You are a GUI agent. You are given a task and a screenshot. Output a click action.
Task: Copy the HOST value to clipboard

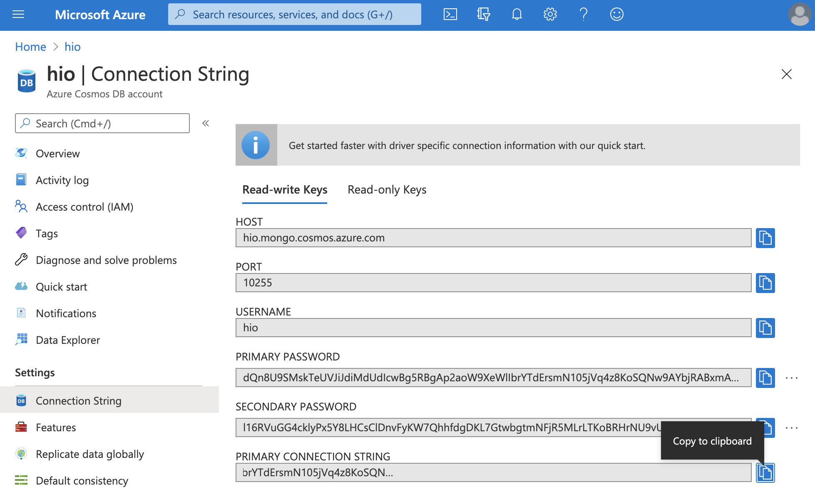click(765, 238)
